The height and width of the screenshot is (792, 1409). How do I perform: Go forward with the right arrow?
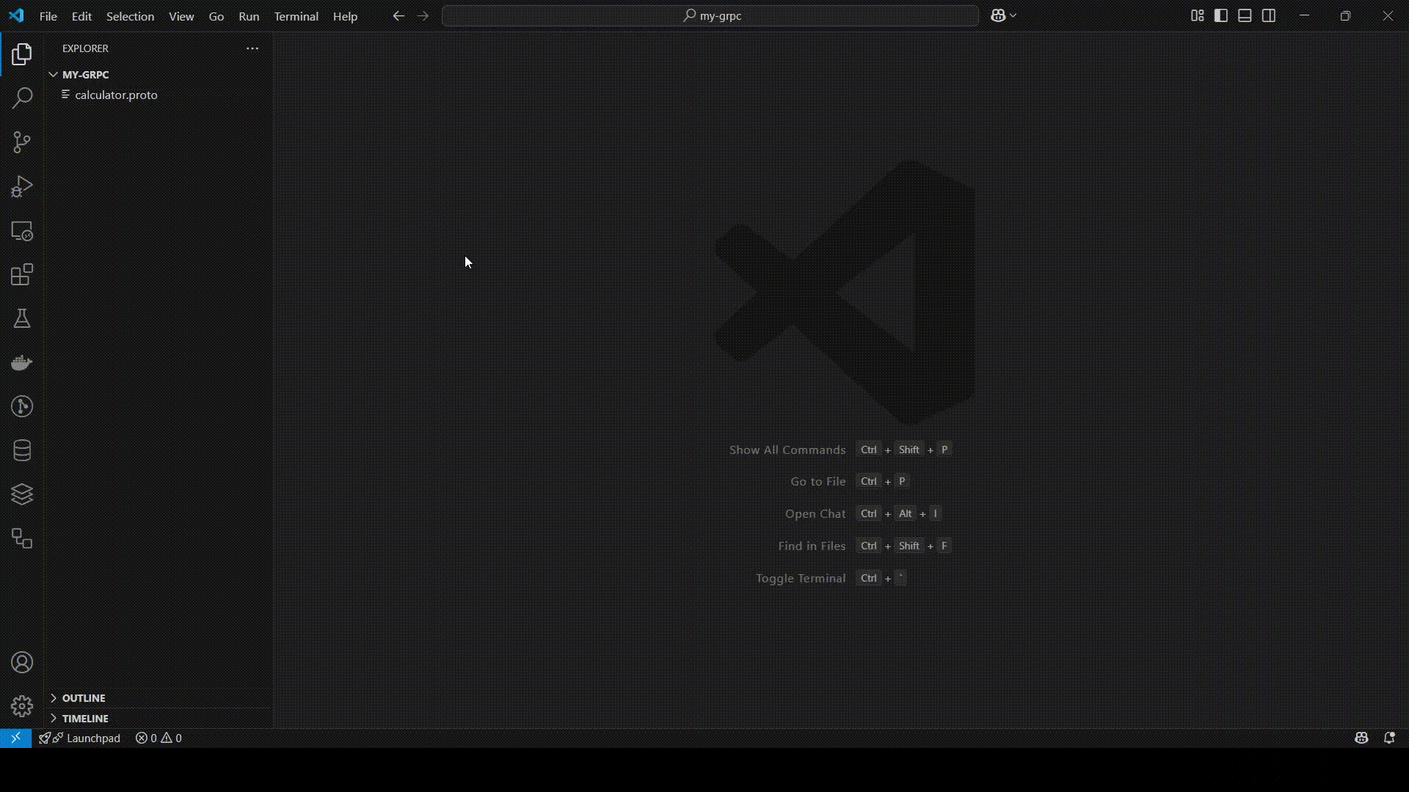423,15
